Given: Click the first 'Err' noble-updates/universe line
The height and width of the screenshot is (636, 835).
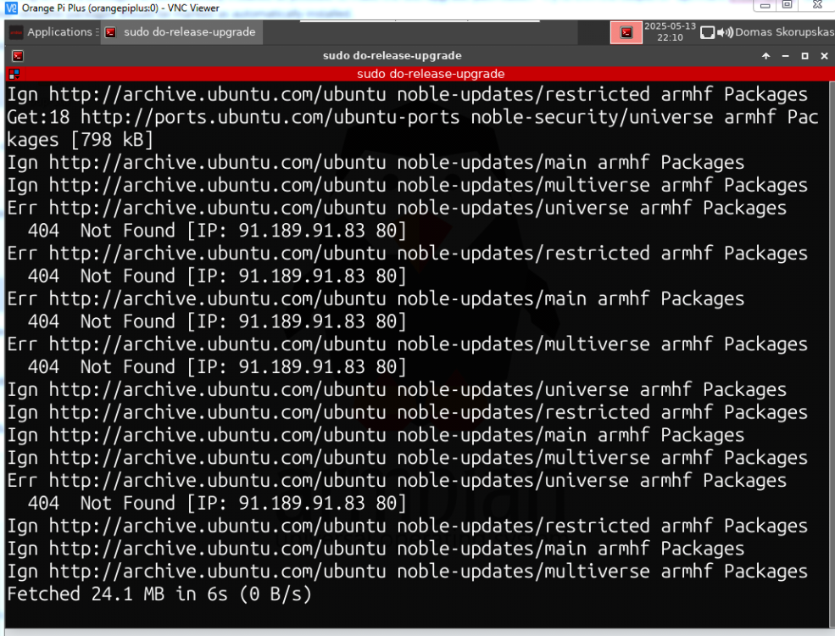Looking at the screenshot, I should (396, 208).
